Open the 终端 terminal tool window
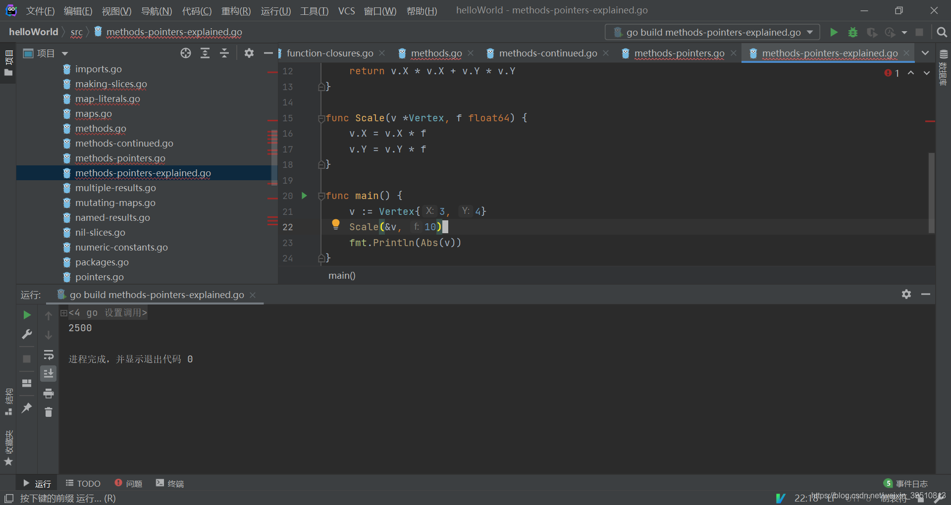Image resolution: width=951 pixels, height=505 pixels. [170, 483]
